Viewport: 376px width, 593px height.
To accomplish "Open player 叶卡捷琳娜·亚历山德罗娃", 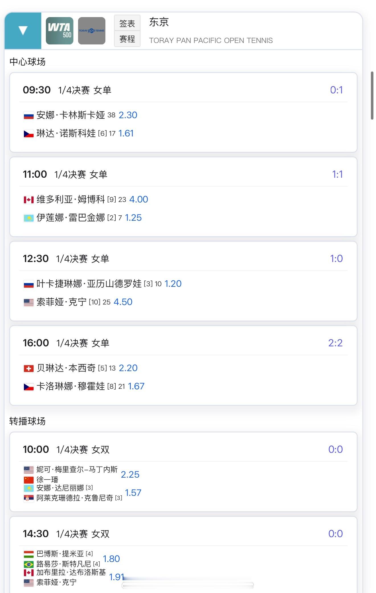I will [89, 284].
